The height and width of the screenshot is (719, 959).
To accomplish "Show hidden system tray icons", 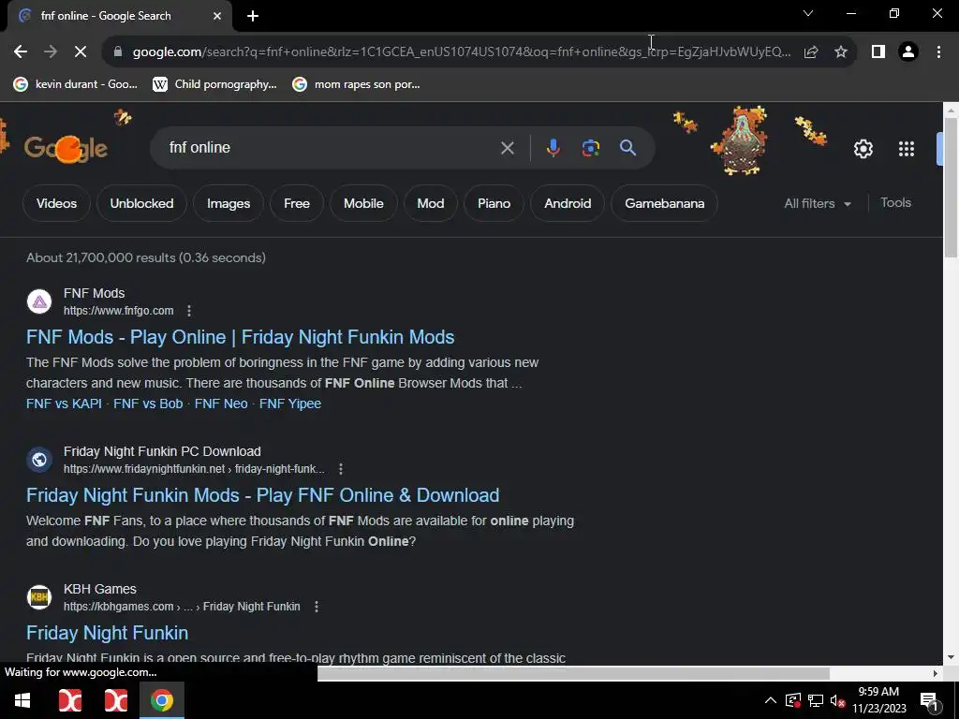I will click(771, 700).
